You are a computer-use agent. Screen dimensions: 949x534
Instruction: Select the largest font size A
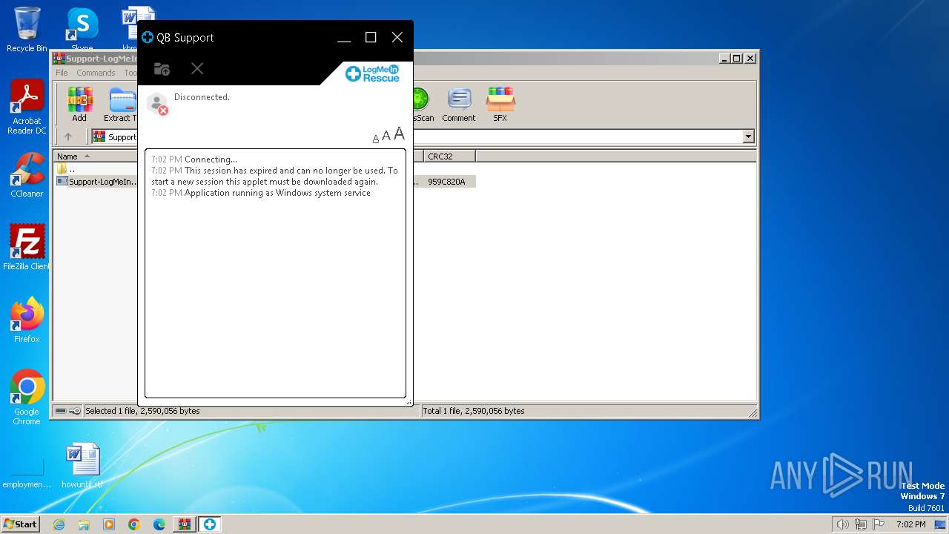pos(399,133)
